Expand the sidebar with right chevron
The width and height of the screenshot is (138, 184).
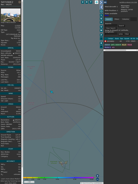click(101, 2)
